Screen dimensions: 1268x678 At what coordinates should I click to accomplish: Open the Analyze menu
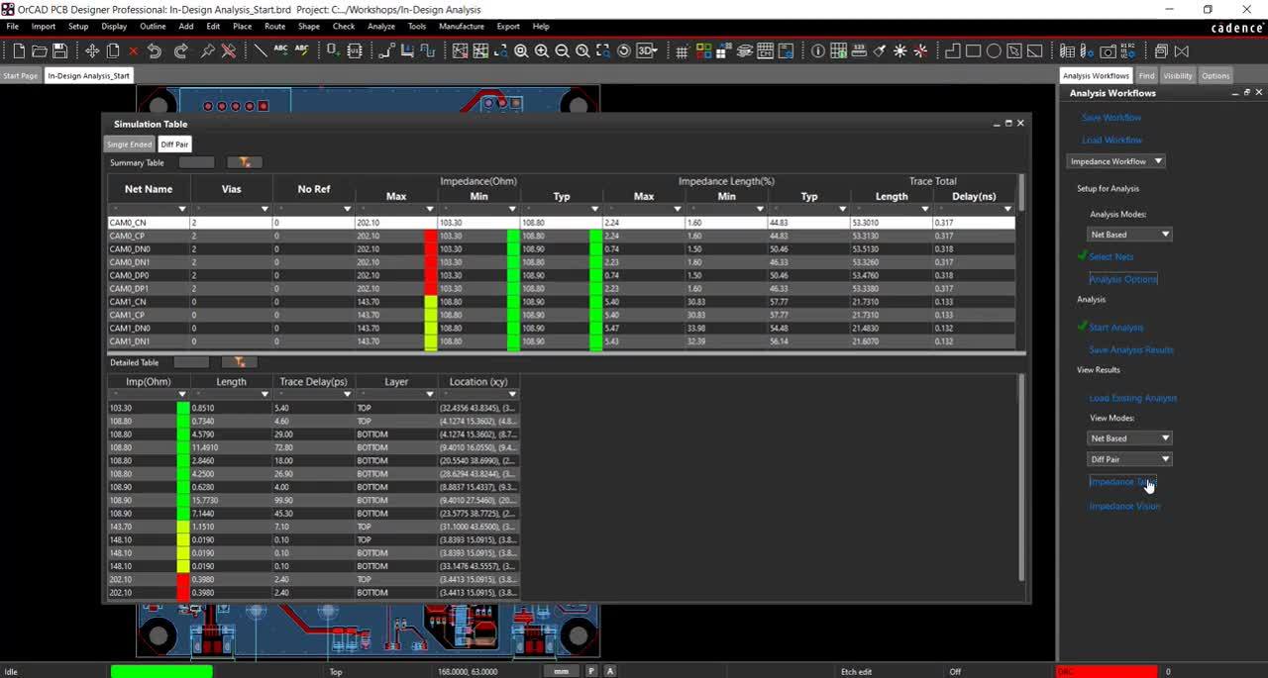381,27
